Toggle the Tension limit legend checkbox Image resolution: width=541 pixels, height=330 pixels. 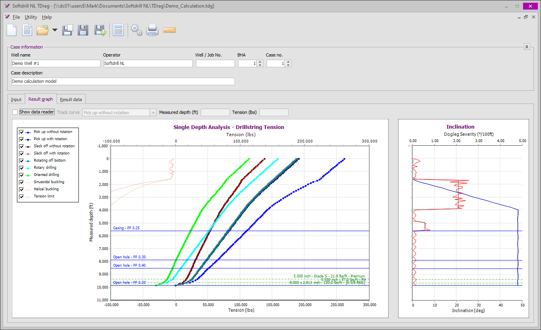(22, 196)
